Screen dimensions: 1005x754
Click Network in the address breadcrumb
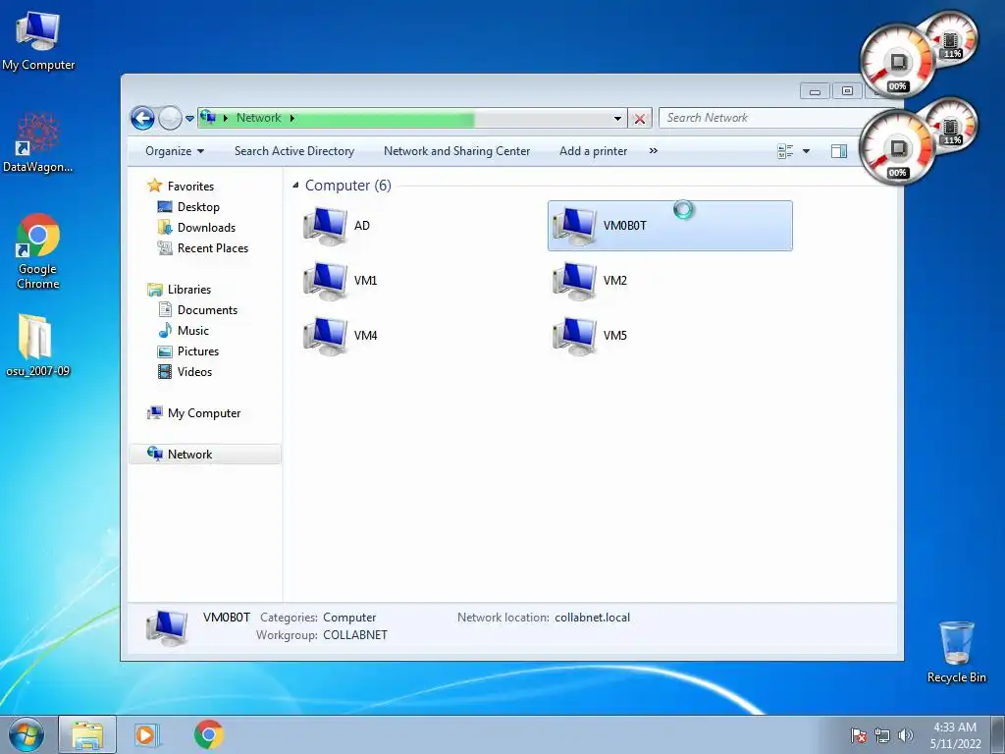(258, 118)
